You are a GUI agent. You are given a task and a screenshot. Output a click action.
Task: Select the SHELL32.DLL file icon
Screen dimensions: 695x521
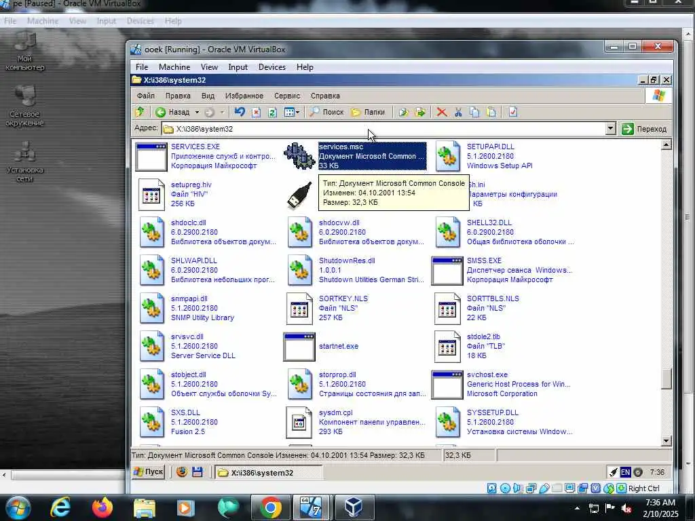tap(447, 232)
